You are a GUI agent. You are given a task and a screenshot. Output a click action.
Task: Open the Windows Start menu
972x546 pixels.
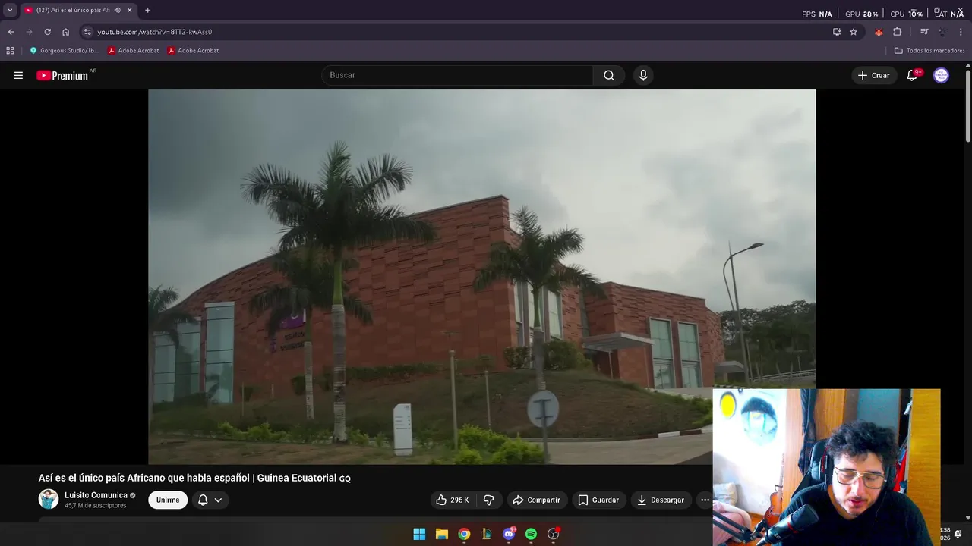(x=419, y=534)
